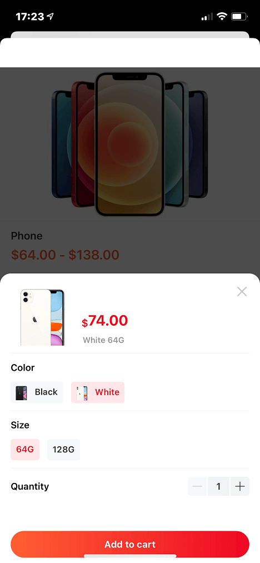The height and width of the screenshot is (563, 260).
Task: Tap the black phone thumbnail icon
Action: point(22,392)
